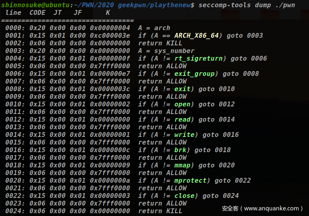Click K value '0x00000003' on line 0022

click(110, 196)
